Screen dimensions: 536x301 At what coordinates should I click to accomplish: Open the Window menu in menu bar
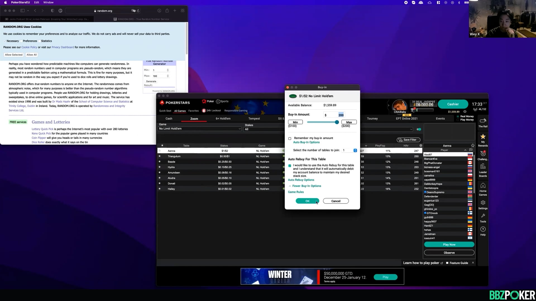pos(48,3)
